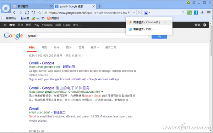The image size is (213, 133).
Task: Click the Google logo
Action: [x=13, y=36]
